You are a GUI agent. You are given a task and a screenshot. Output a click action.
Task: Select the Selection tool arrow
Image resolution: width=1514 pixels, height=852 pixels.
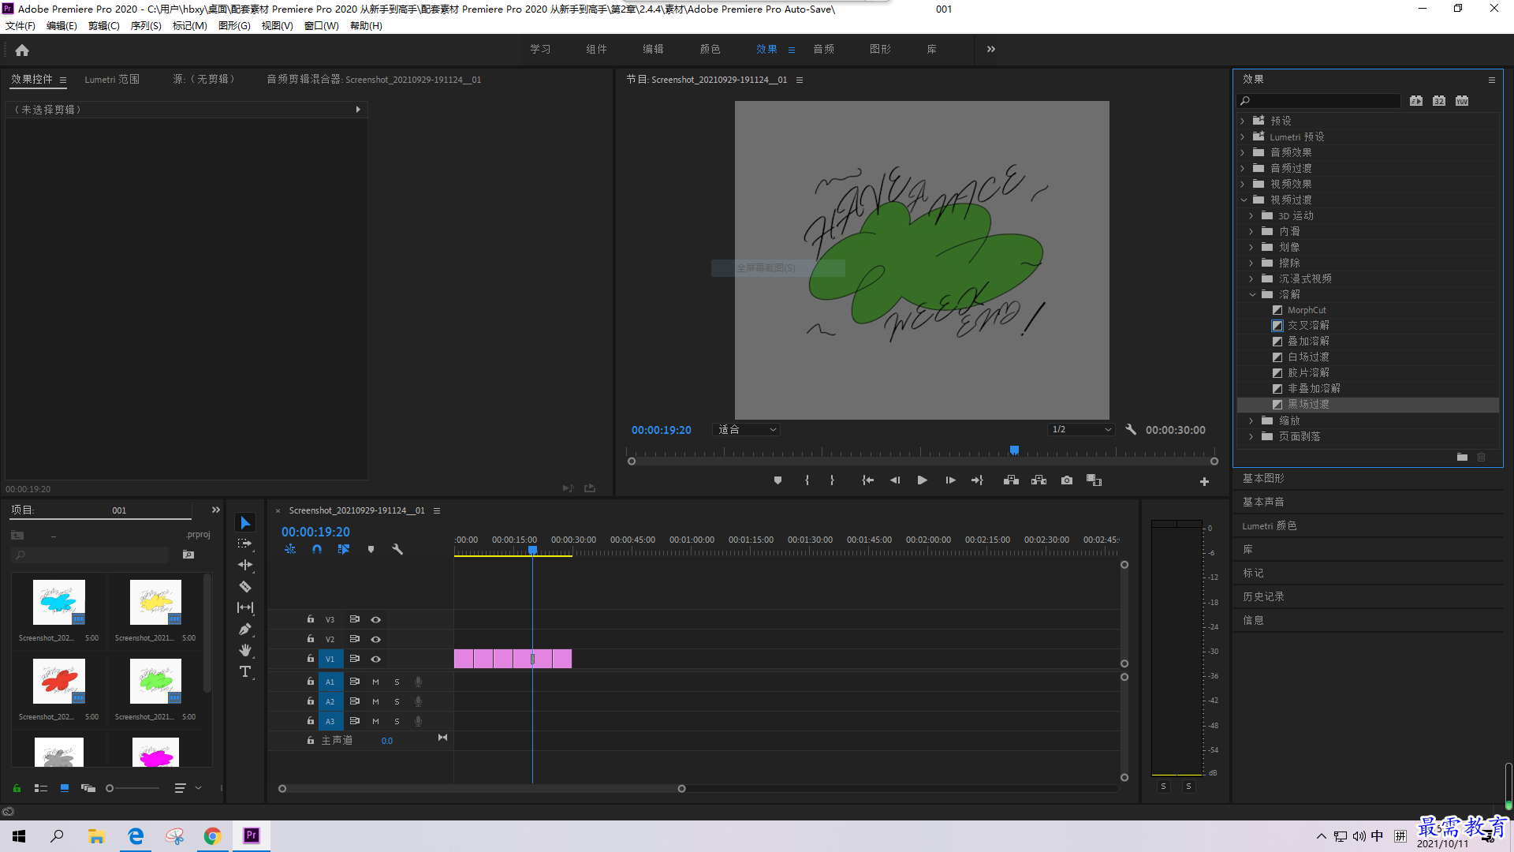[245, 523]
